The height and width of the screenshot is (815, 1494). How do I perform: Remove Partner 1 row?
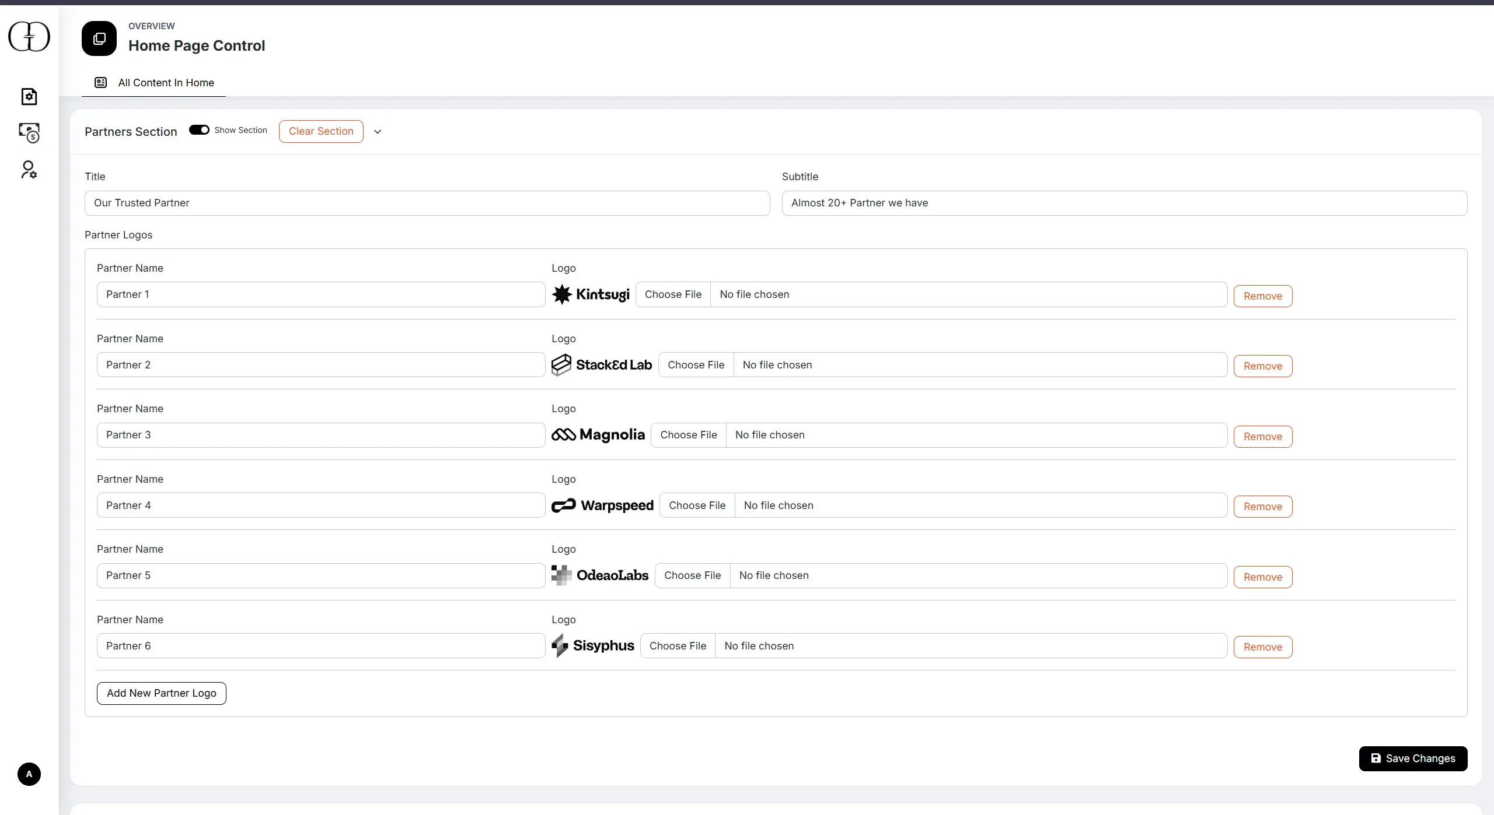1263,296
